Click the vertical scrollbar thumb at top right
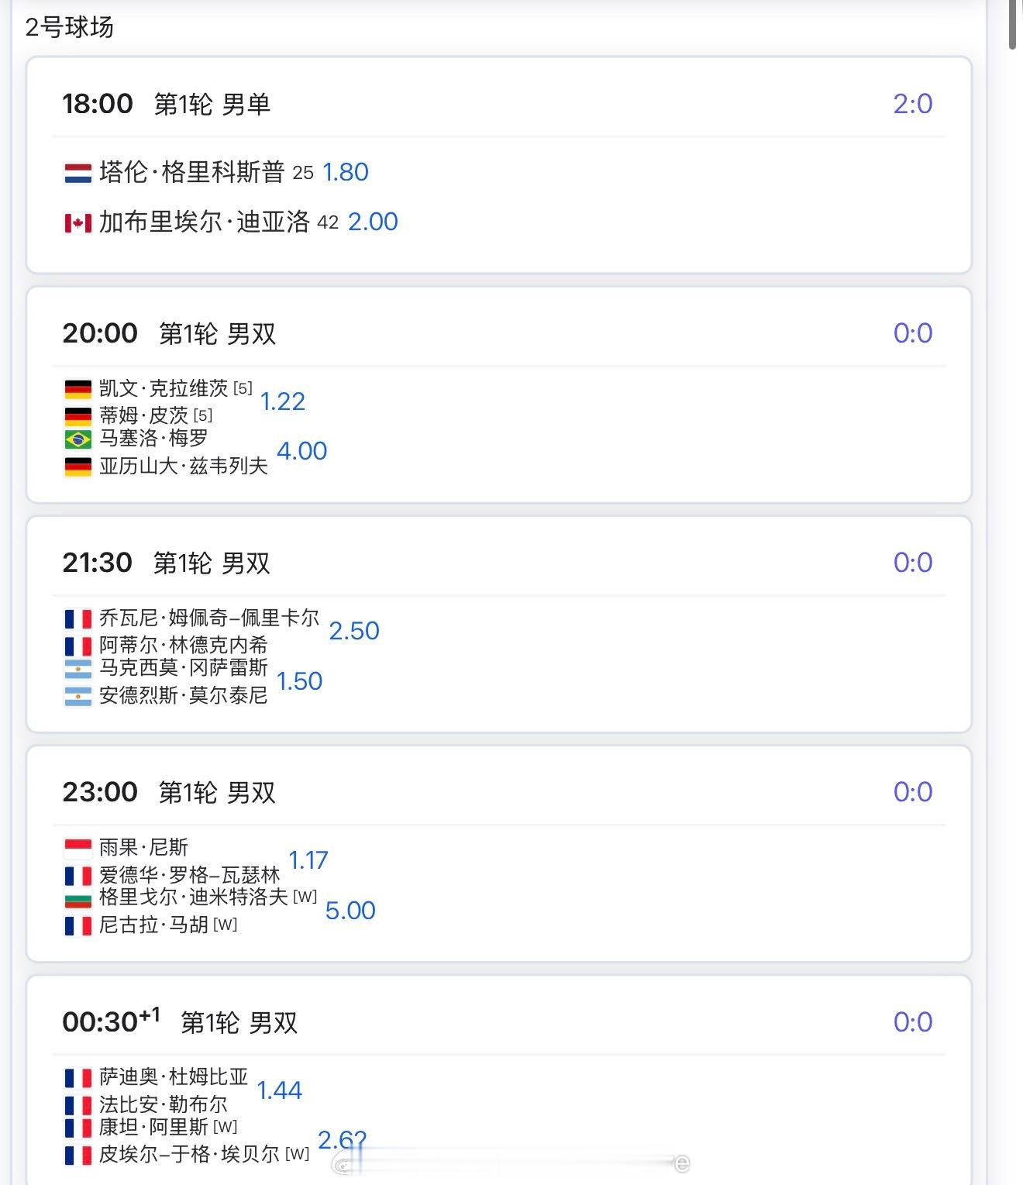The width and height of the screenshot is (1023, 1185). tap(1013, 25)
